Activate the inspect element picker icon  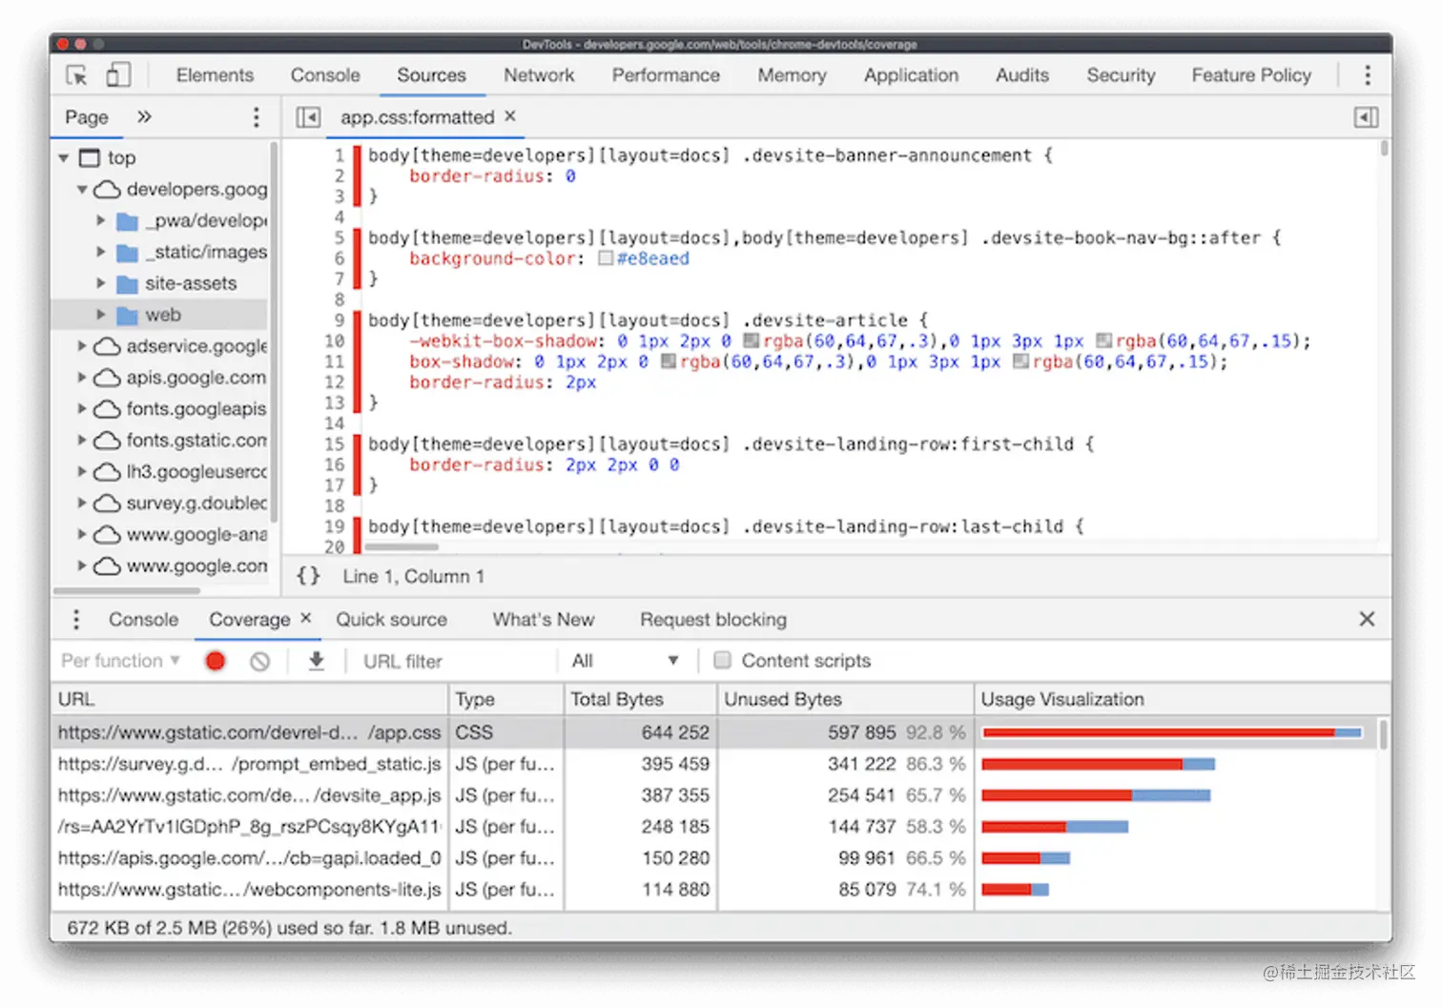click(x=76, y=75)
